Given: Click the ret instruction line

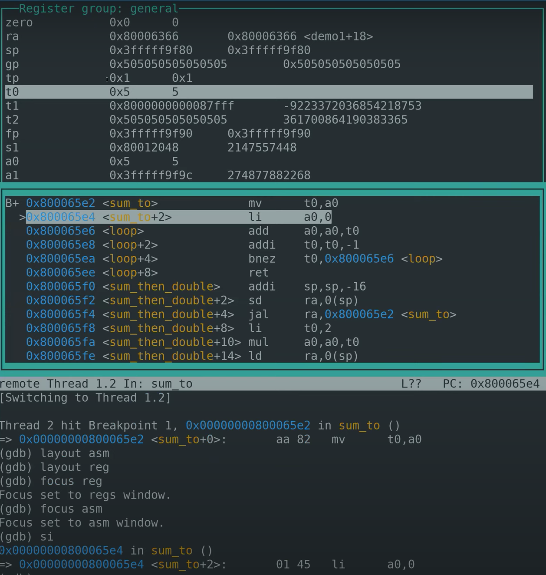Looking at the screenshot, I should (x=258, y=273).
